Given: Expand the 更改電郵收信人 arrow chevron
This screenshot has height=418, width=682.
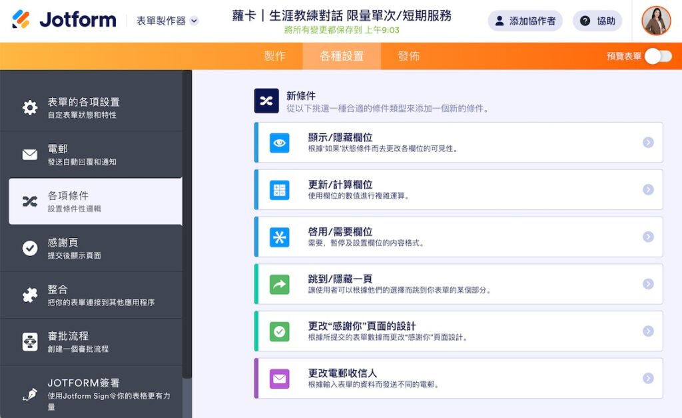Looking at the screenshot, I should tap(648, 378).
